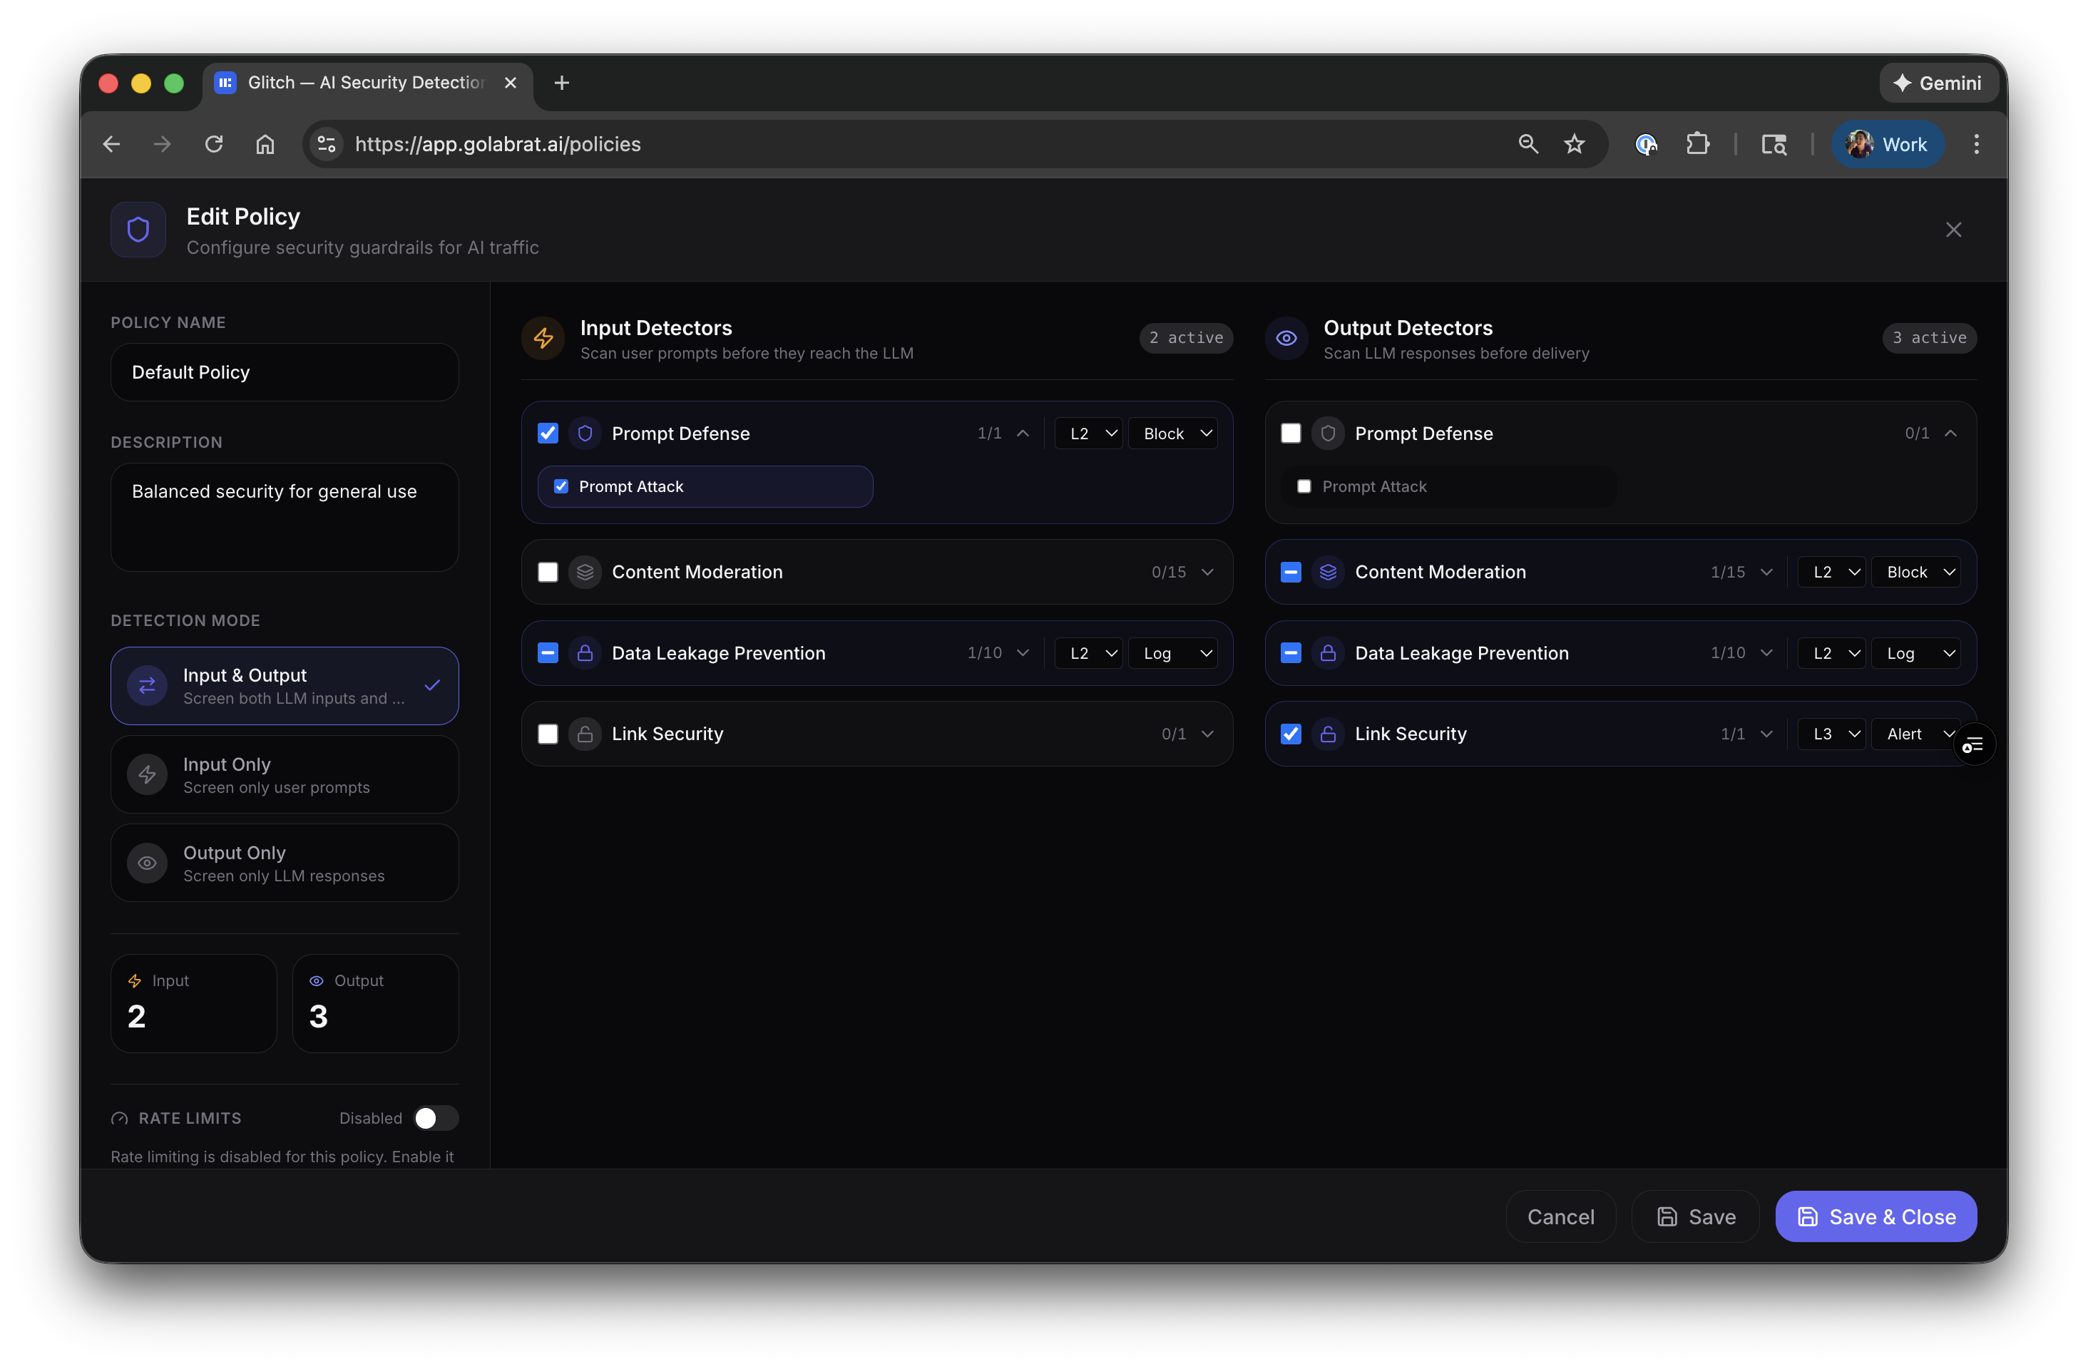Viewport: 2088px width, 1369px height.
Task: Open the L3 severity dropdown for Link Security
Action: click(1830, 734)
